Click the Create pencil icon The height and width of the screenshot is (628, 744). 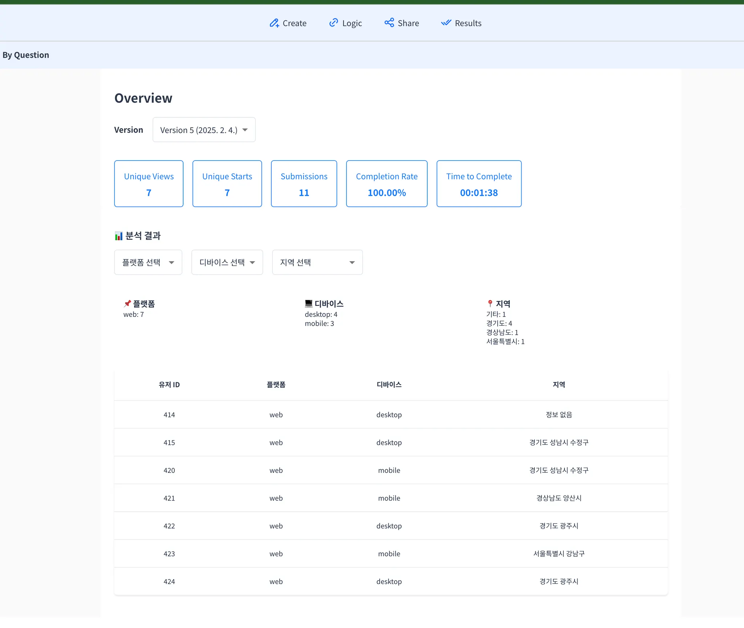coord(274,23)
